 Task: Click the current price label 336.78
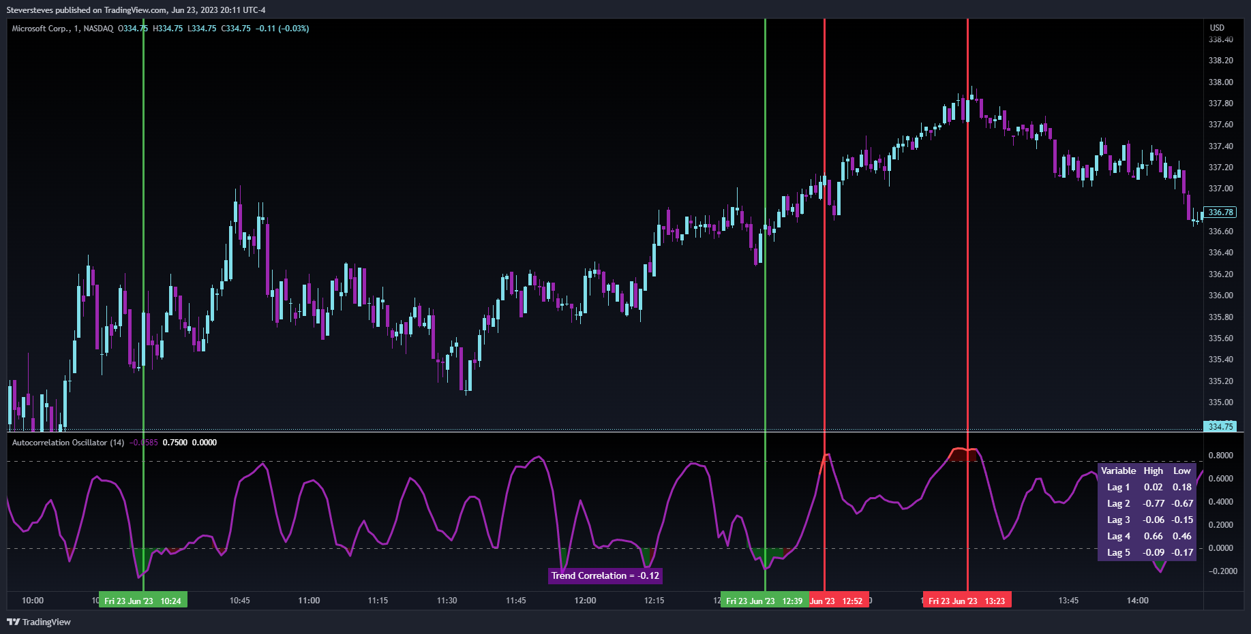1220,212
